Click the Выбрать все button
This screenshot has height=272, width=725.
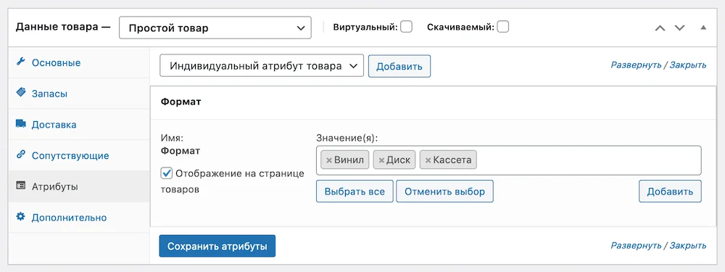[355, 191]
